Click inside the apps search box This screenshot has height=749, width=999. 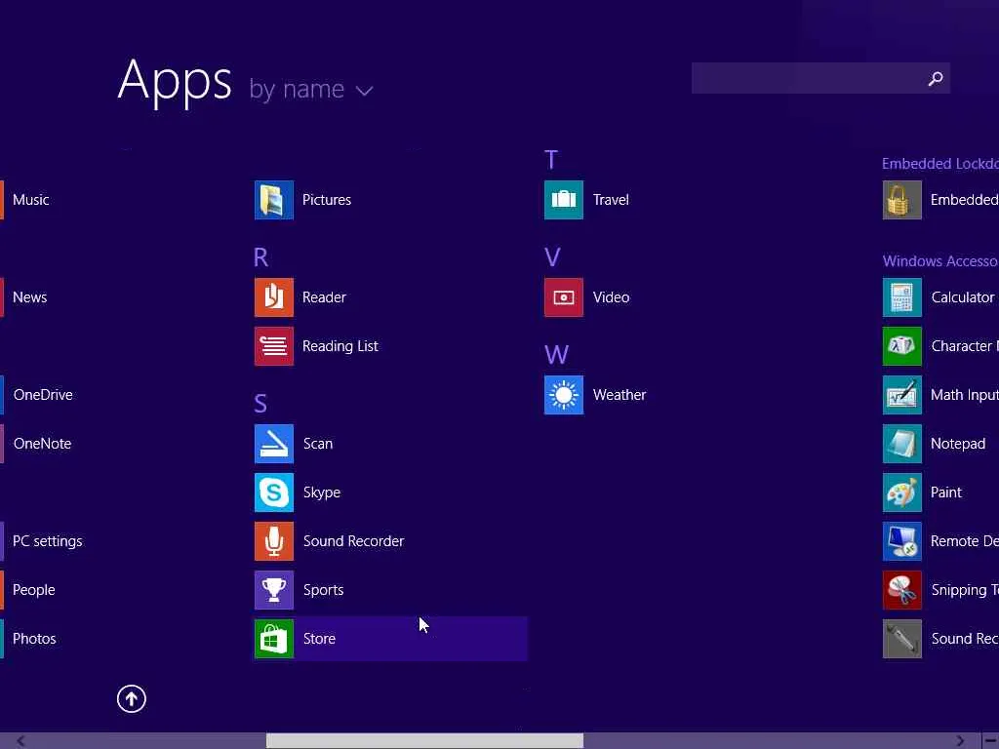click(820, 78)
